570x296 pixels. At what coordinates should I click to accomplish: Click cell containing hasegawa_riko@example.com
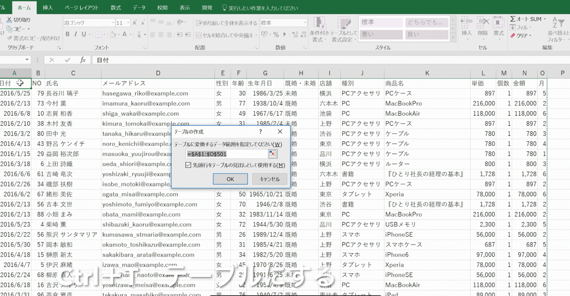(x=158, y=93)
